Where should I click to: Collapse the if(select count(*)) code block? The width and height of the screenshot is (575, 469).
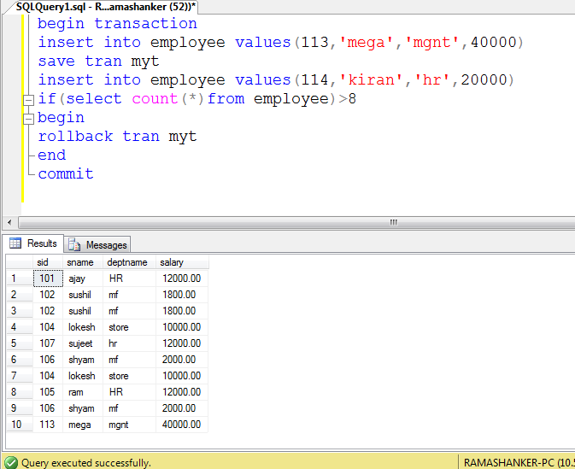point(28,100)
